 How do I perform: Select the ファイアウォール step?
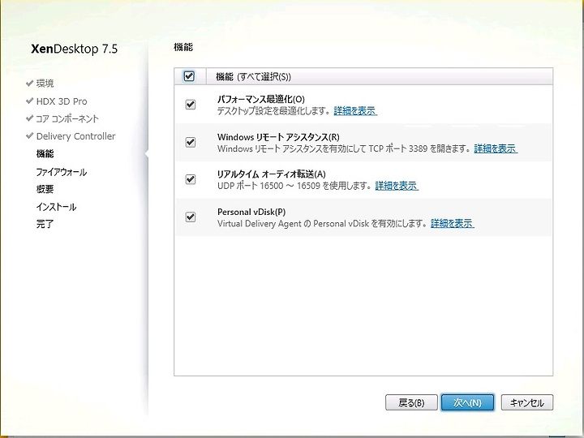tap(62, 172)
